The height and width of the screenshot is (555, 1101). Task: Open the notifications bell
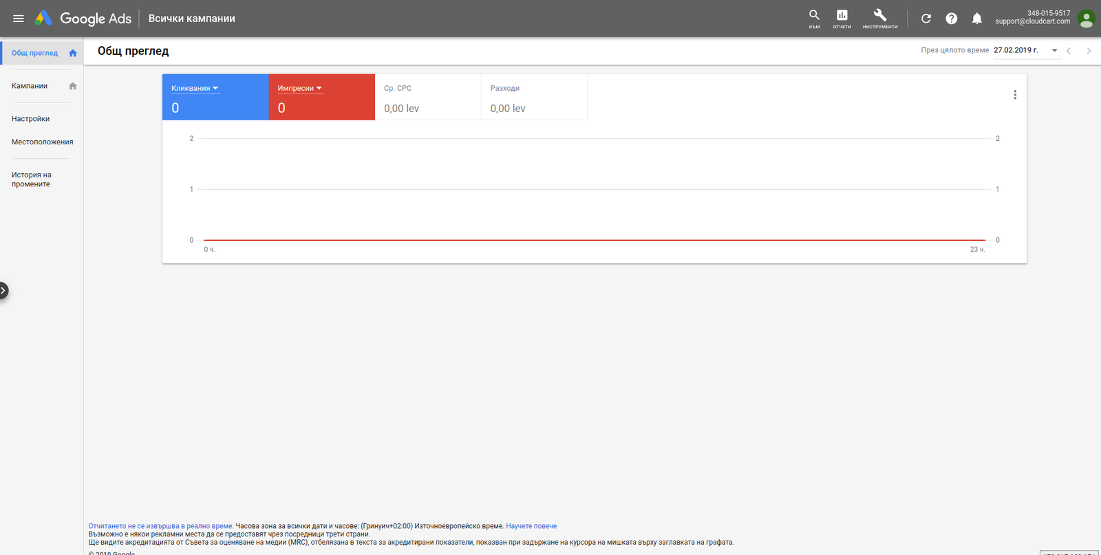pos(976,19)
